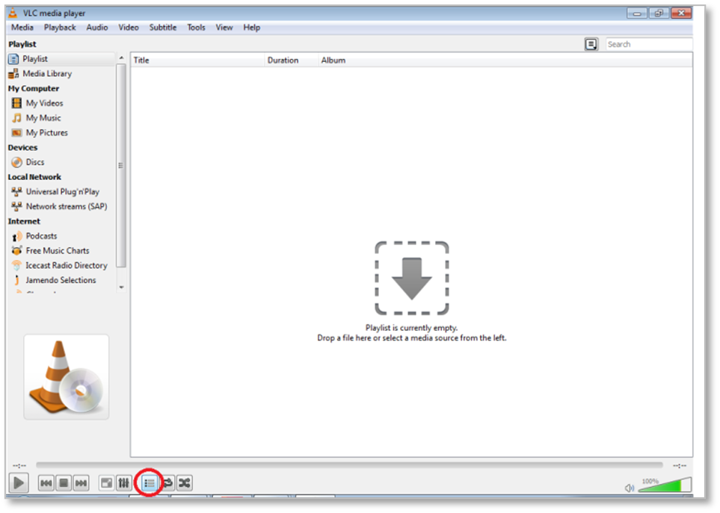Enable random shuffle playback
The height and width of the screenshot is (513, 720).
(x=184, y=483)
